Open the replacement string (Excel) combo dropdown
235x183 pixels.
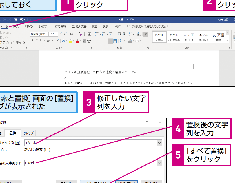pyautogui.click(x=159, y=163)
